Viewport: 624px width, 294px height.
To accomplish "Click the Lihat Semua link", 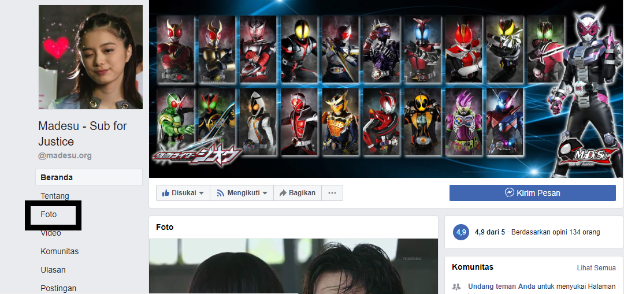I will [x=596, y=268].
